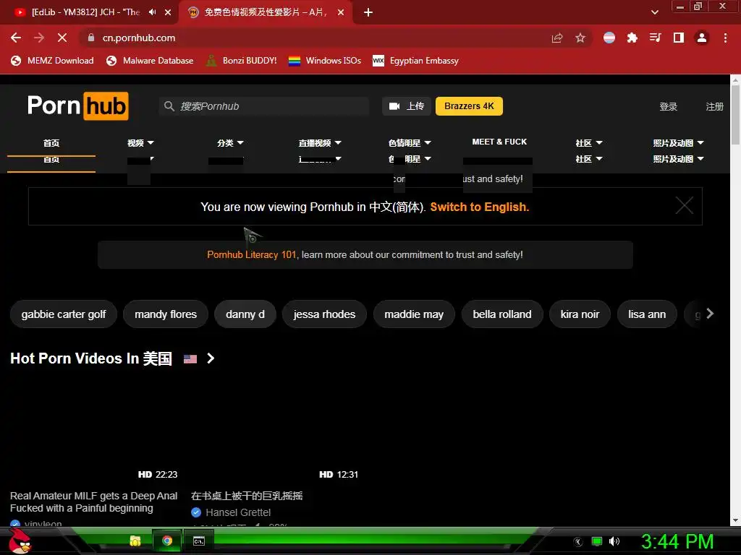Show more search chips with the right chevron
Viewport: 741px width, 555px height.
click(x=710, y=314)
